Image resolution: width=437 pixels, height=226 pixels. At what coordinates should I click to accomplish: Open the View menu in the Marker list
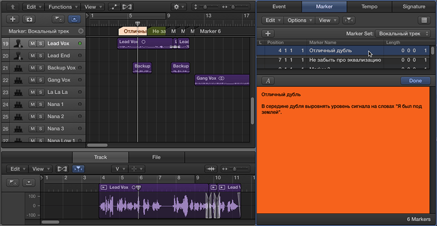pos(327,20)
